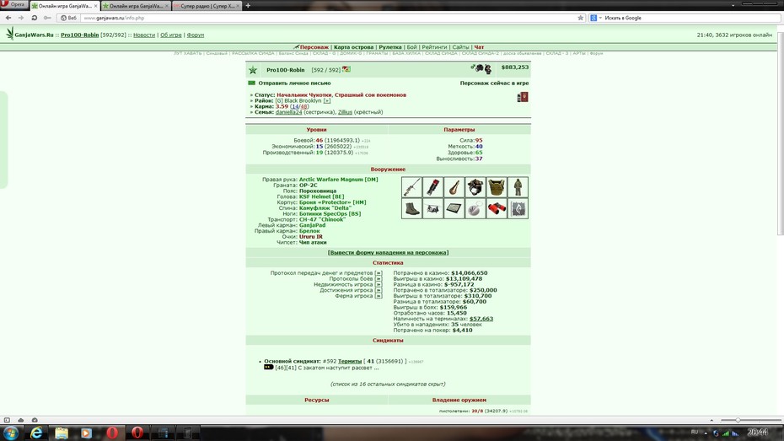Viewport: 784px width, 441px height.
Task: Switch to the Супер радио tab
Action: pyautogui.click(x=207, y=6)
